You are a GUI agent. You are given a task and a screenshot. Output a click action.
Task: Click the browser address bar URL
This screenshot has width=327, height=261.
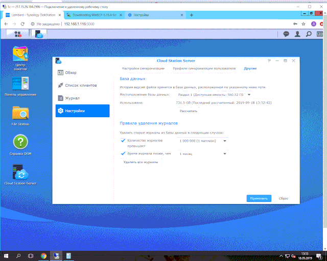click(x=79, y=24)
